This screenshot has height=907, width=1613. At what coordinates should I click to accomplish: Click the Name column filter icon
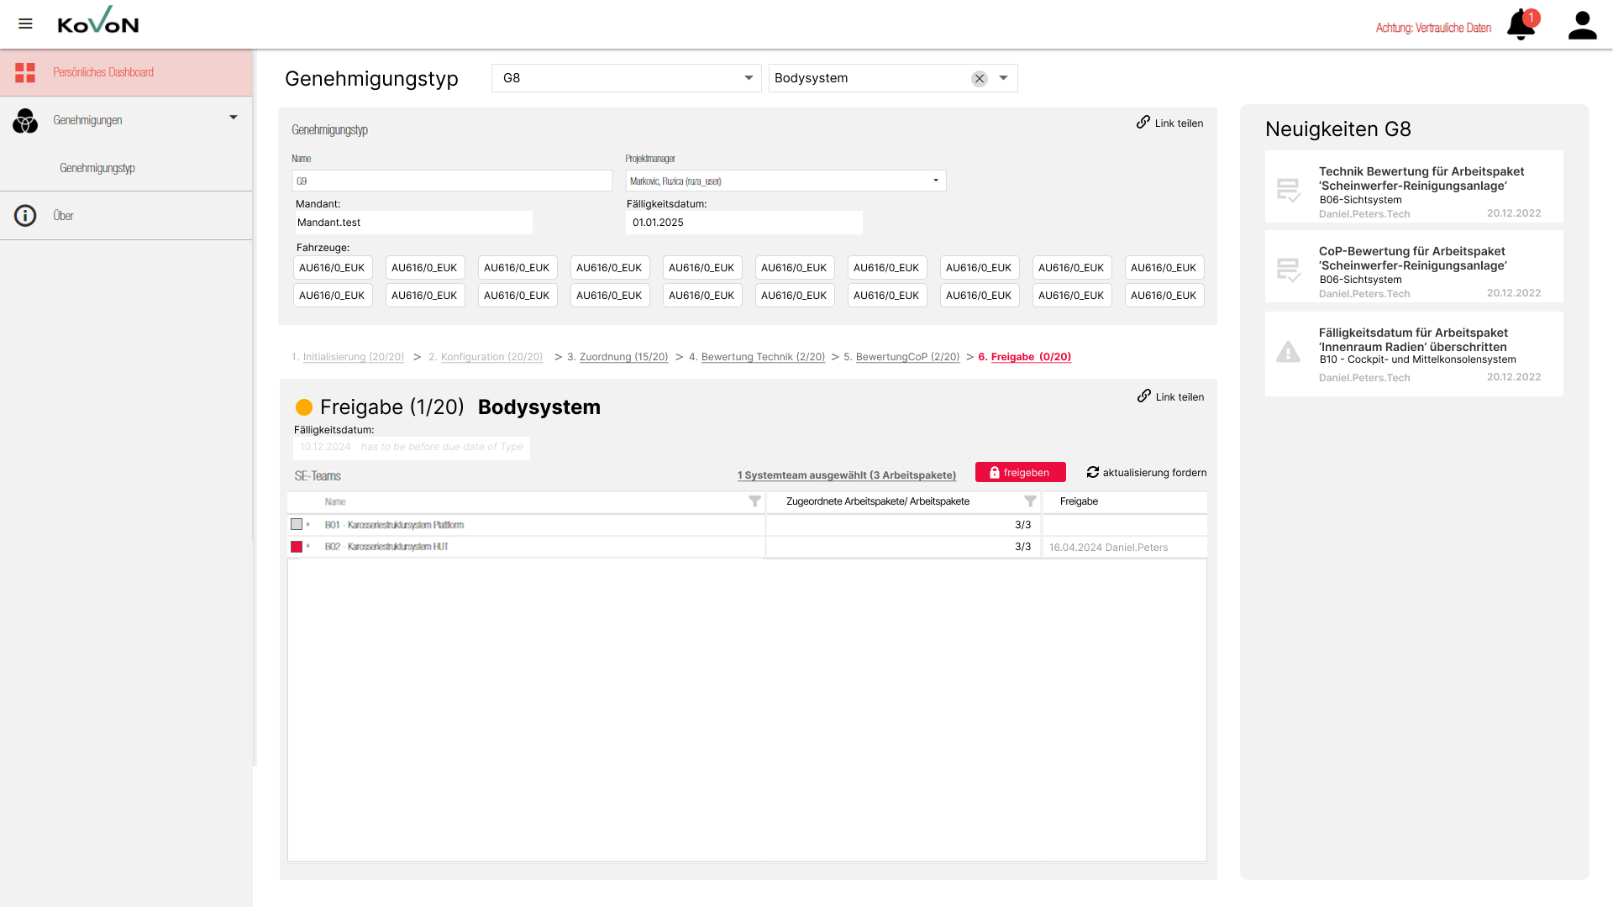coord(754,501)
